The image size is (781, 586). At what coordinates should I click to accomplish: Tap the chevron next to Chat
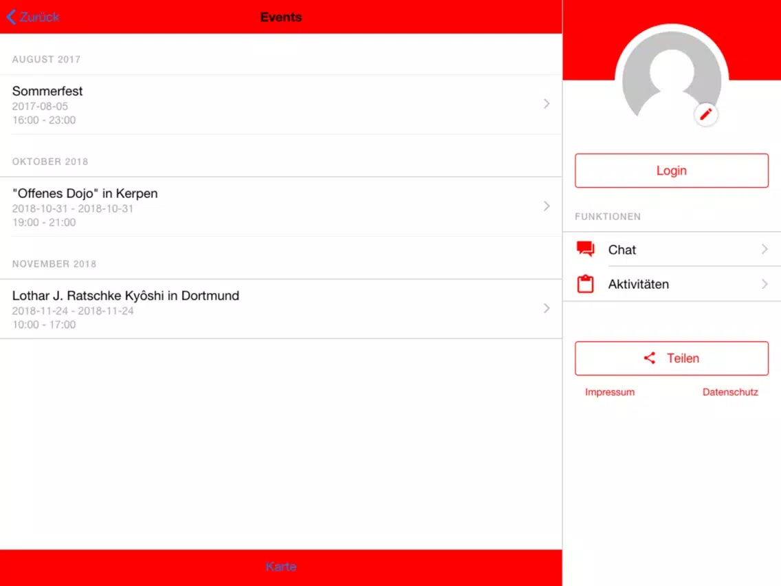764,249
